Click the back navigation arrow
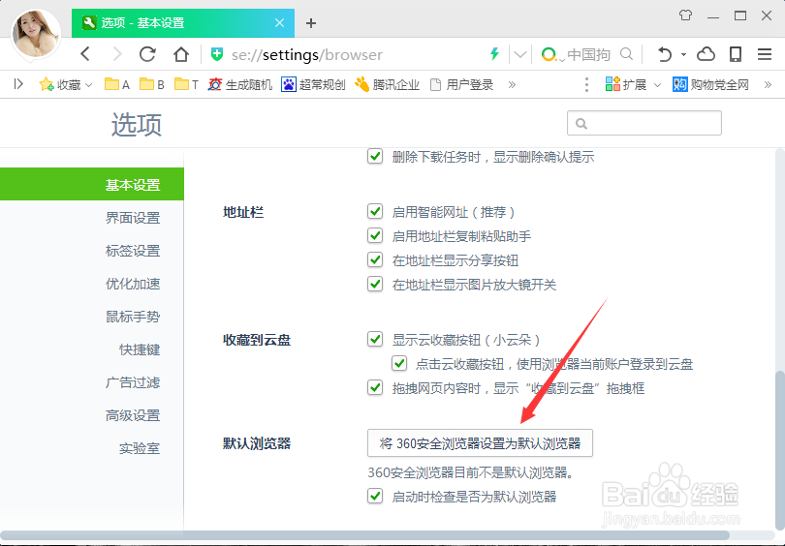785x546 pixels. click(x=85, y=54)
